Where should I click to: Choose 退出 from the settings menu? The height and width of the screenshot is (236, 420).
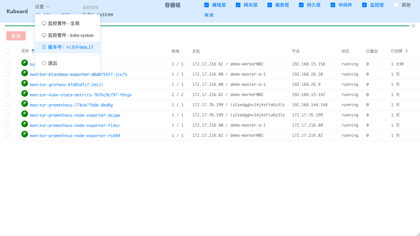coord(53,63)
